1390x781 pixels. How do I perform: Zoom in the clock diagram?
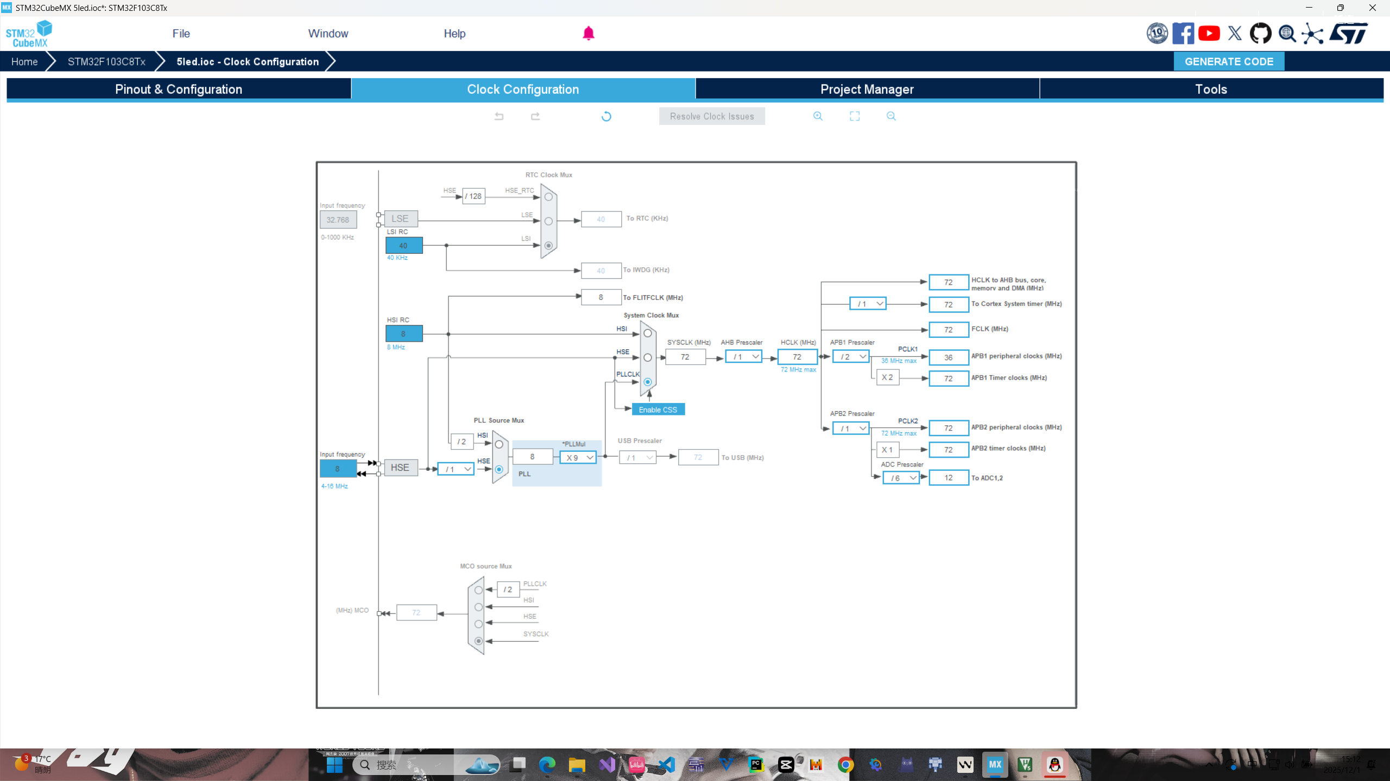point(818,116)
